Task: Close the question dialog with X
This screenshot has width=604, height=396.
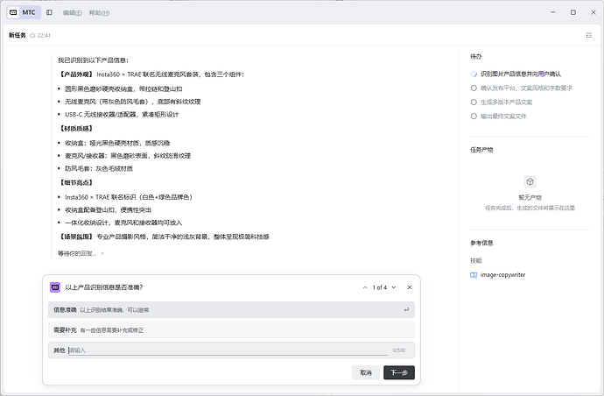Action: click(410, 287)
